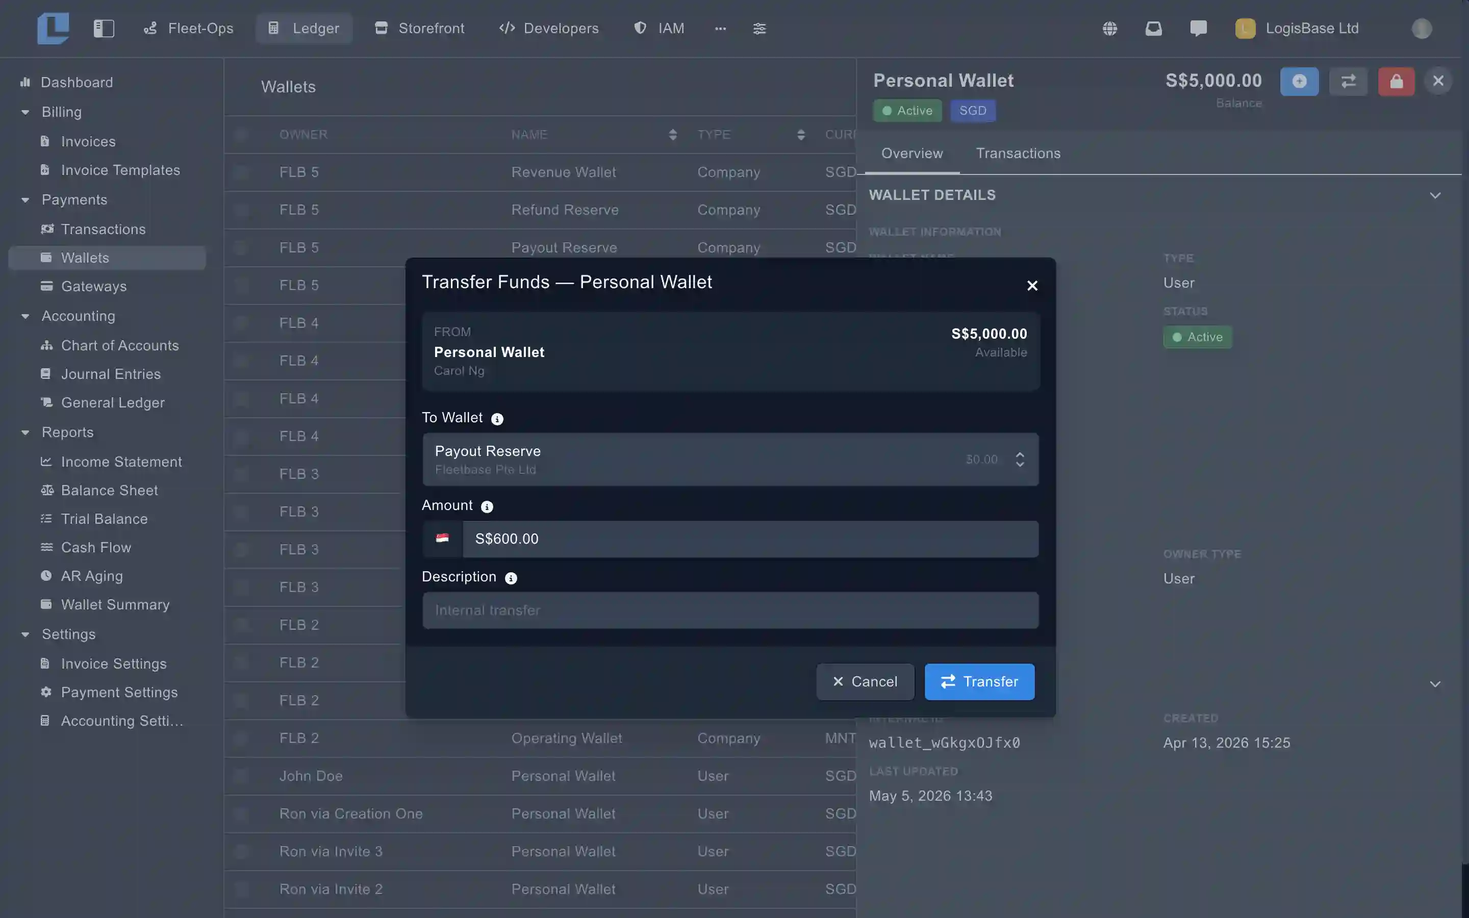
Task: Open the To Wallet Payout Reserve dropdown
Action: coord(730,459)
